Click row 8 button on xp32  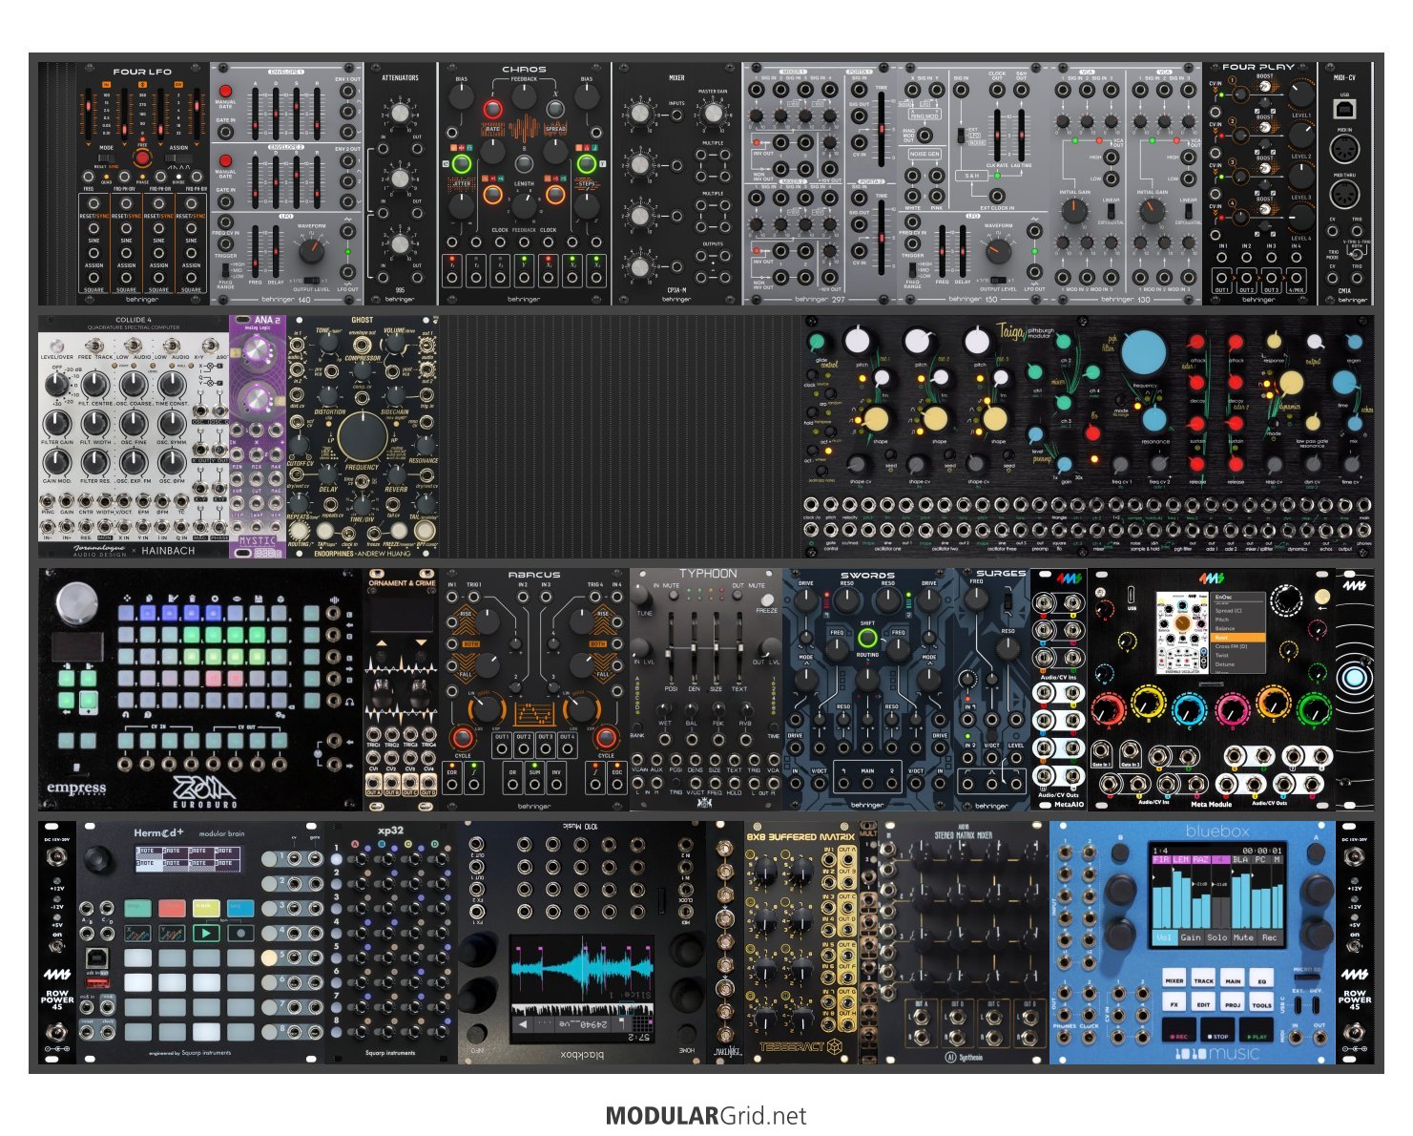[x=336, y=1033]
